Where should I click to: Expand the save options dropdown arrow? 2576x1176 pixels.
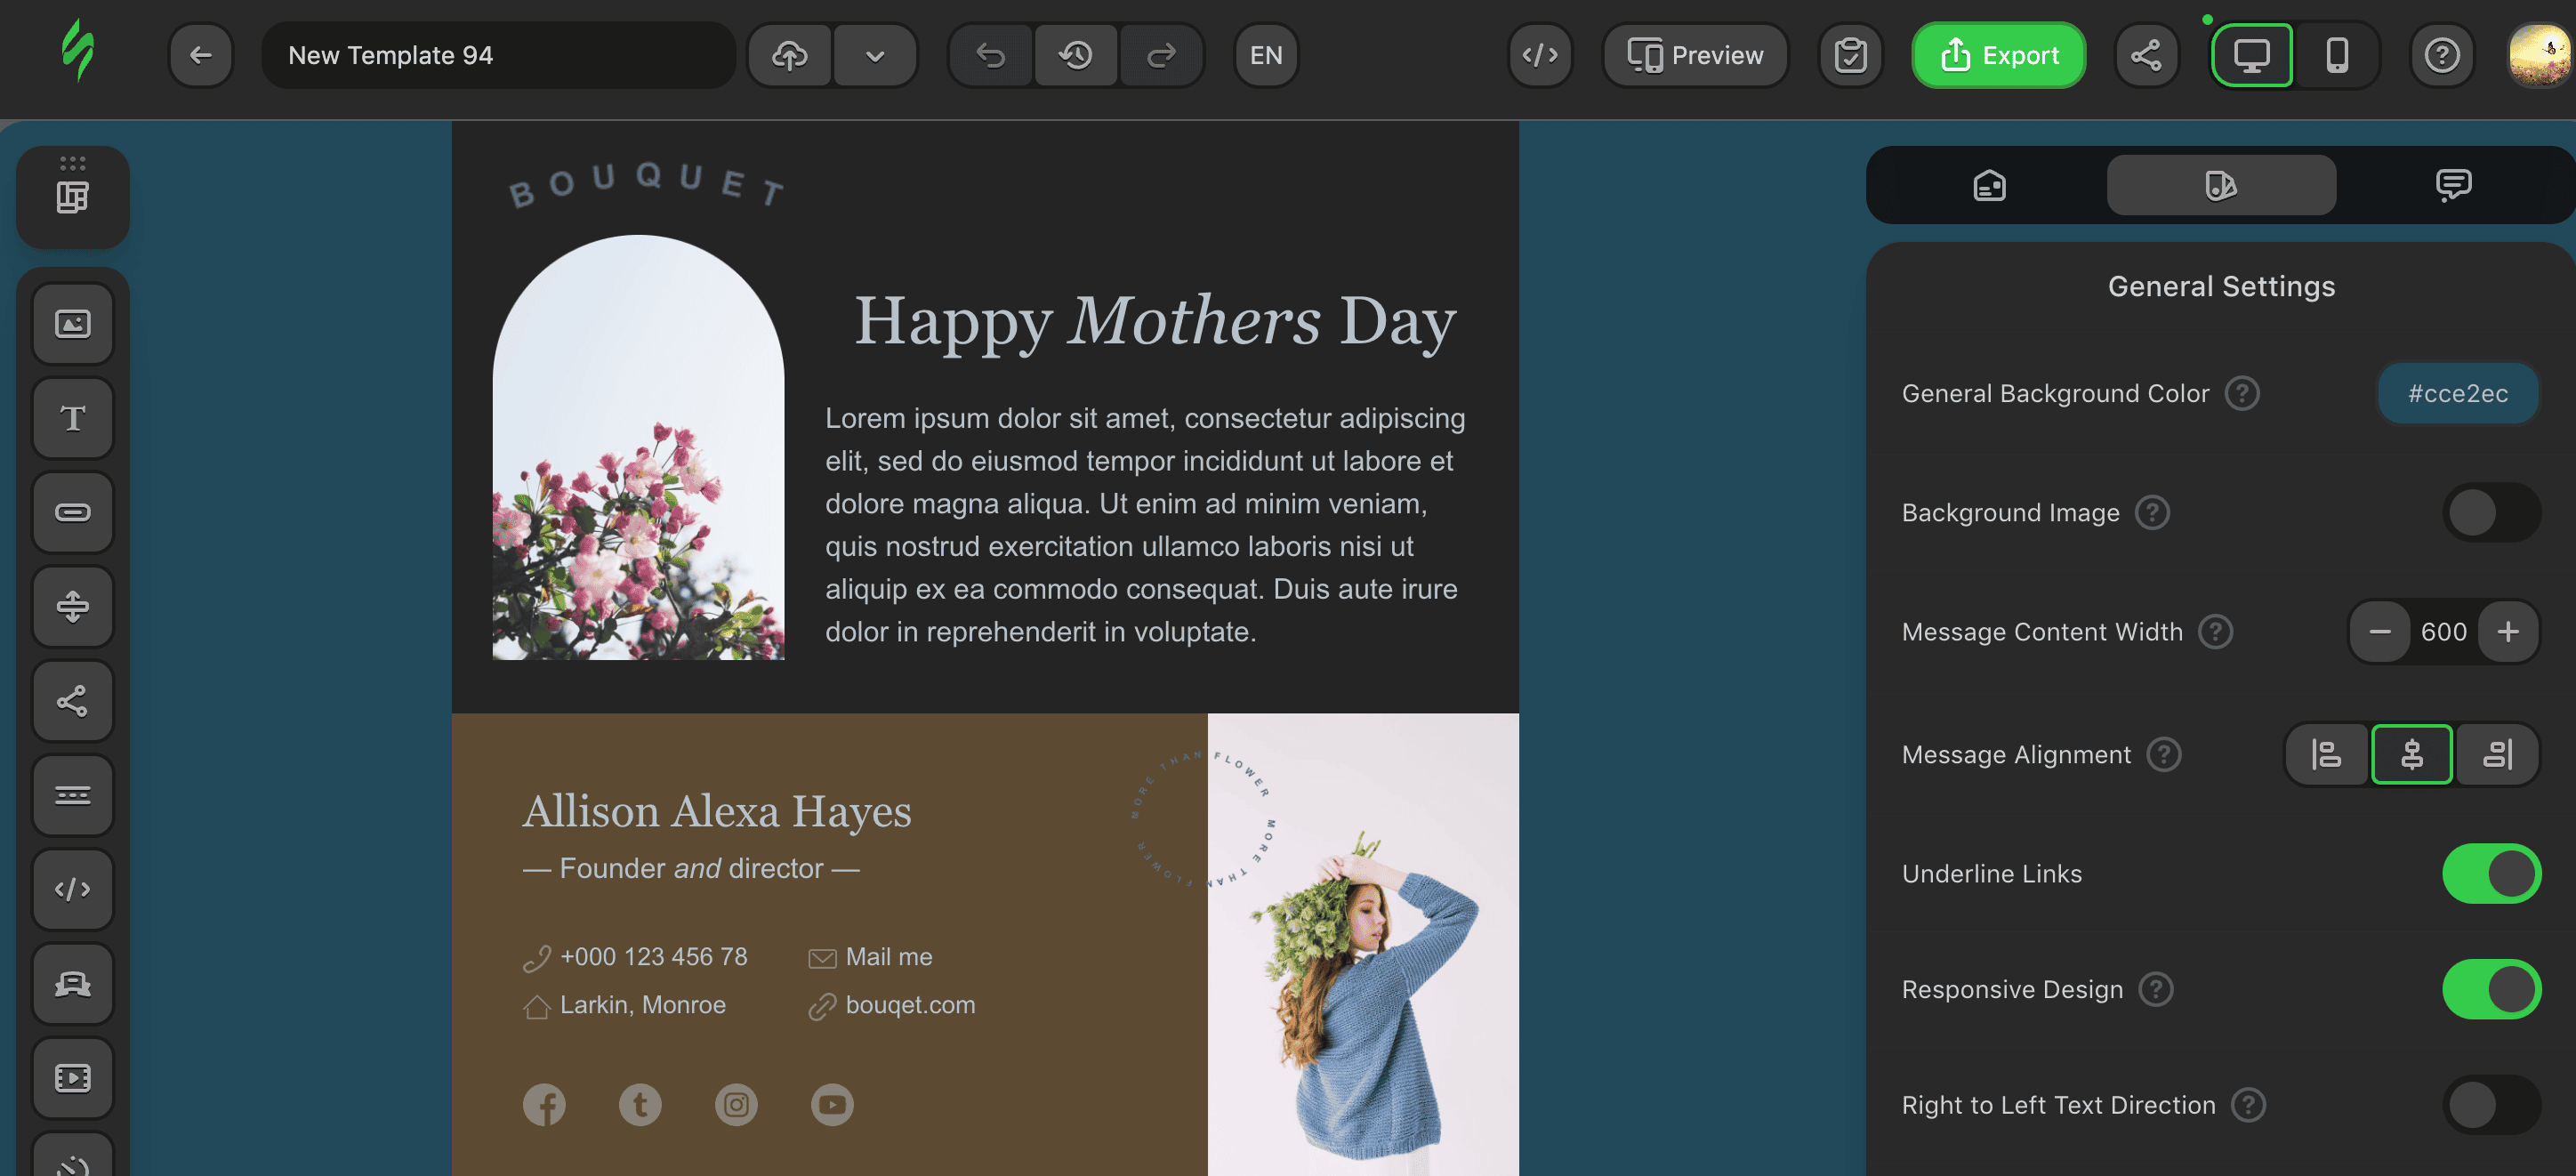coord(875,55)
